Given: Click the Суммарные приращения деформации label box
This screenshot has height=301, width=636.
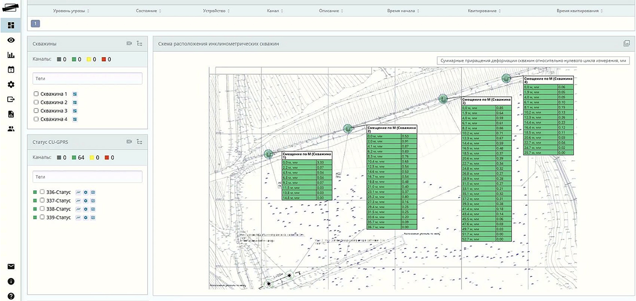Looking at the screenshot, I should click(533, 61).
